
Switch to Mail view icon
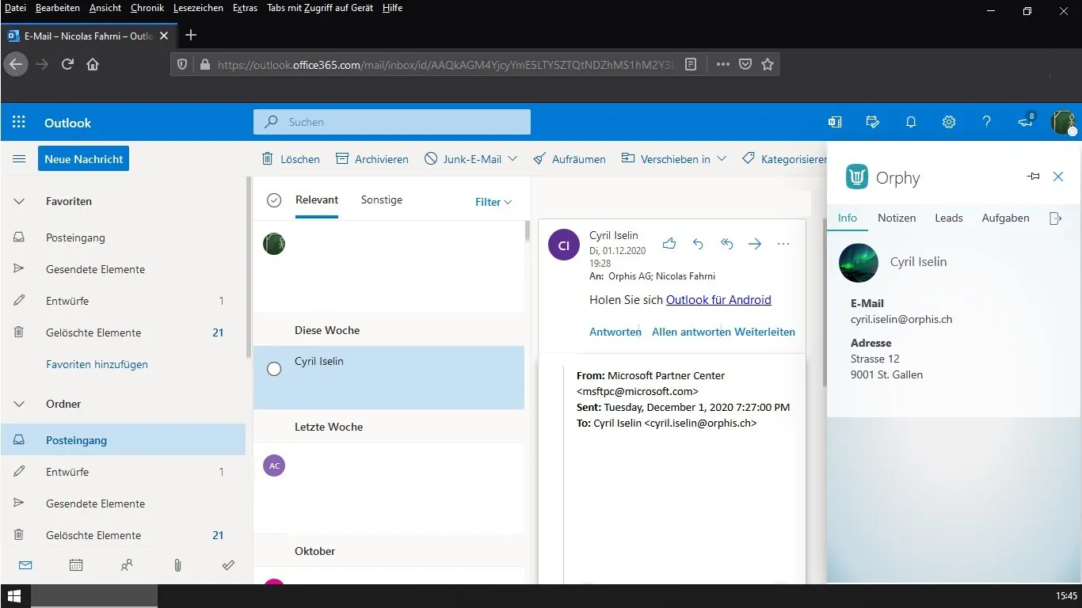(x=25, y=565)
